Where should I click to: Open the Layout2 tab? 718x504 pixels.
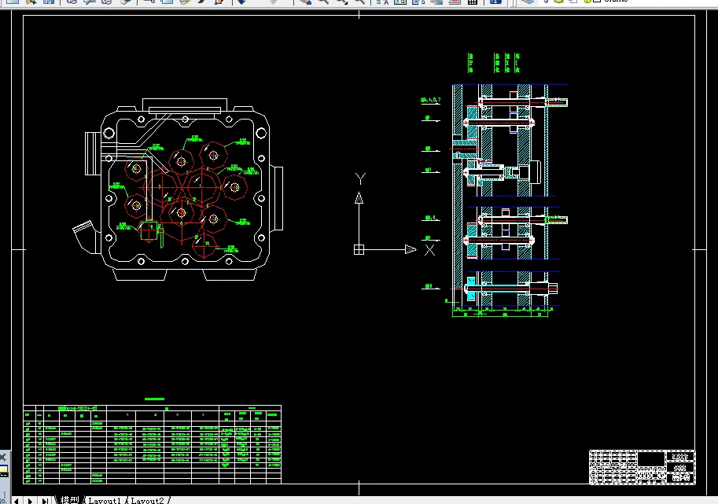pyautogui.click(x=147, y=500)
